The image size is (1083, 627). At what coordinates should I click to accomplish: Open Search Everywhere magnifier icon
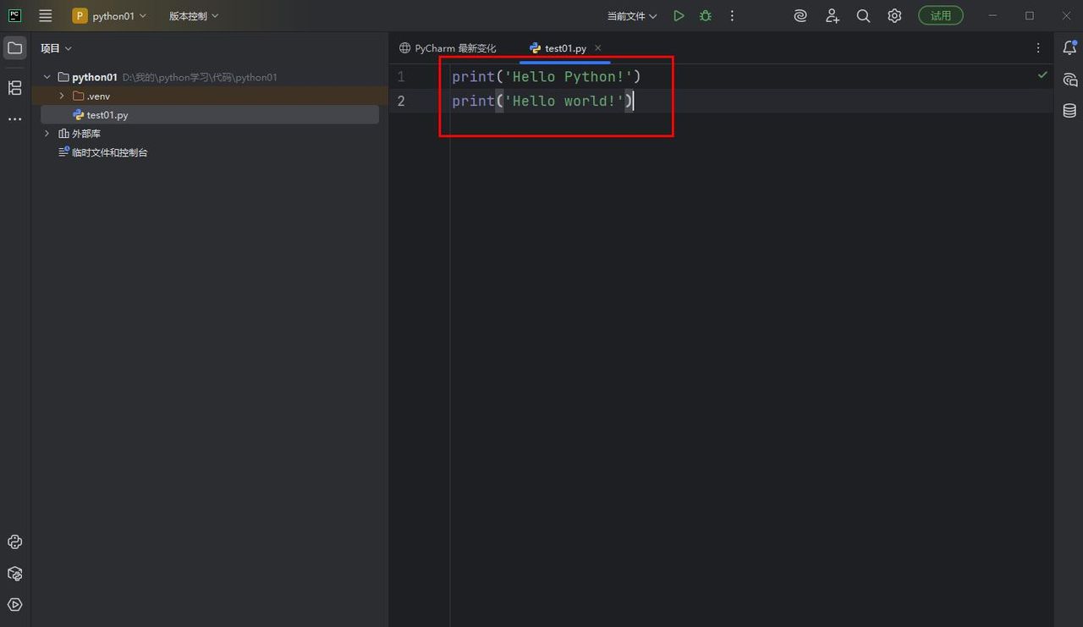pos(863,16)
